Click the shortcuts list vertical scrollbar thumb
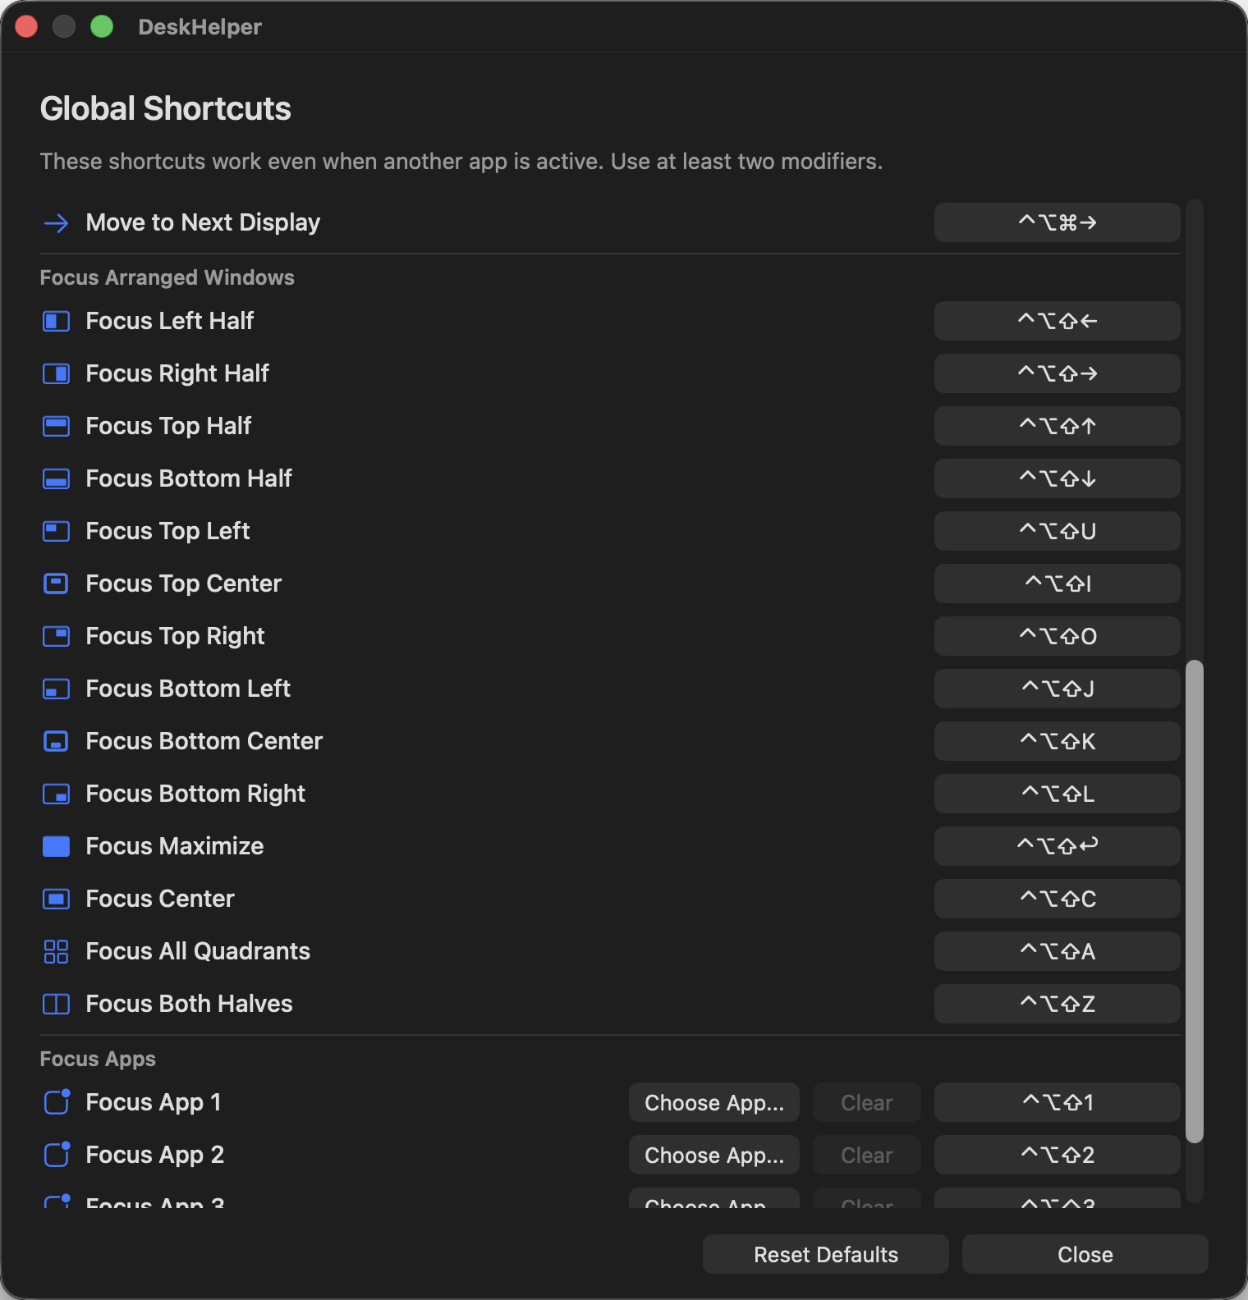The height and width of the screenshot is (1300, 1248). tap(1195, 901)
